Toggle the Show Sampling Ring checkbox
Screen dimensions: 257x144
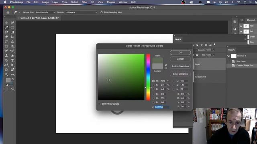tap(102, 12)
